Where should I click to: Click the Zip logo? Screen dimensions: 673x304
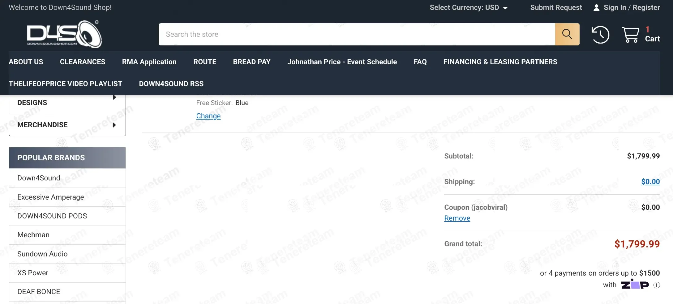[635, 284]
